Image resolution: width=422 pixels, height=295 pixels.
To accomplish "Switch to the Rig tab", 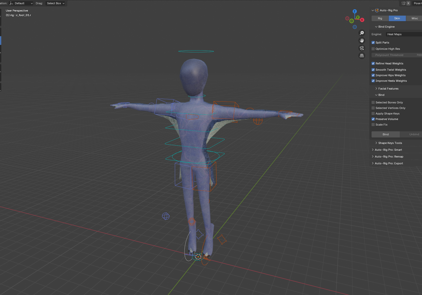I will point(380,18).
